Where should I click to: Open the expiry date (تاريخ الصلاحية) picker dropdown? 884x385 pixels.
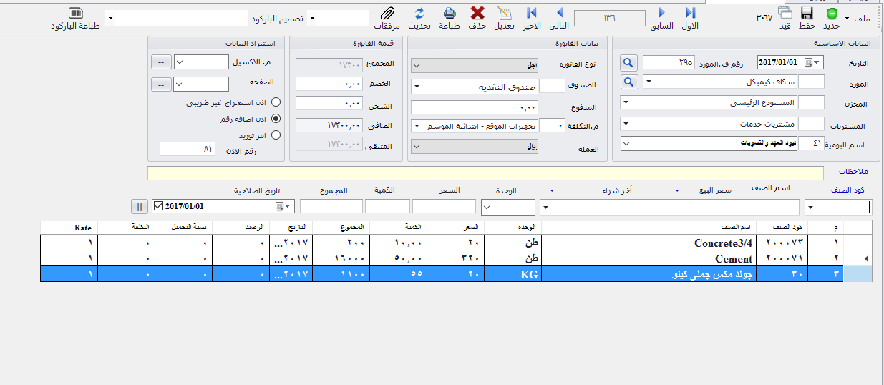288,206
